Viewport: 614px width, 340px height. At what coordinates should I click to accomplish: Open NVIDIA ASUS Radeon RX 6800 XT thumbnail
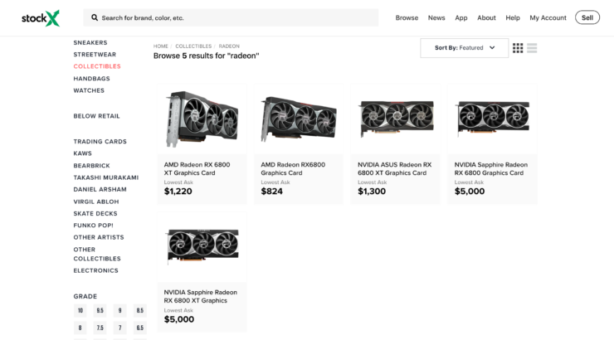click(396, 119)
